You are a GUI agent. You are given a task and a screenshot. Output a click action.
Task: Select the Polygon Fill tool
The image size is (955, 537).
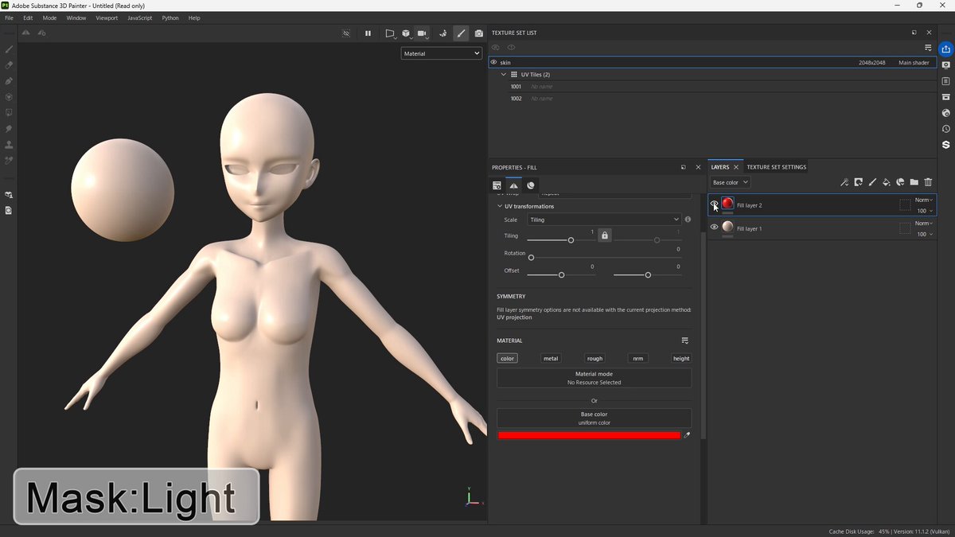(x=10, y=96)
